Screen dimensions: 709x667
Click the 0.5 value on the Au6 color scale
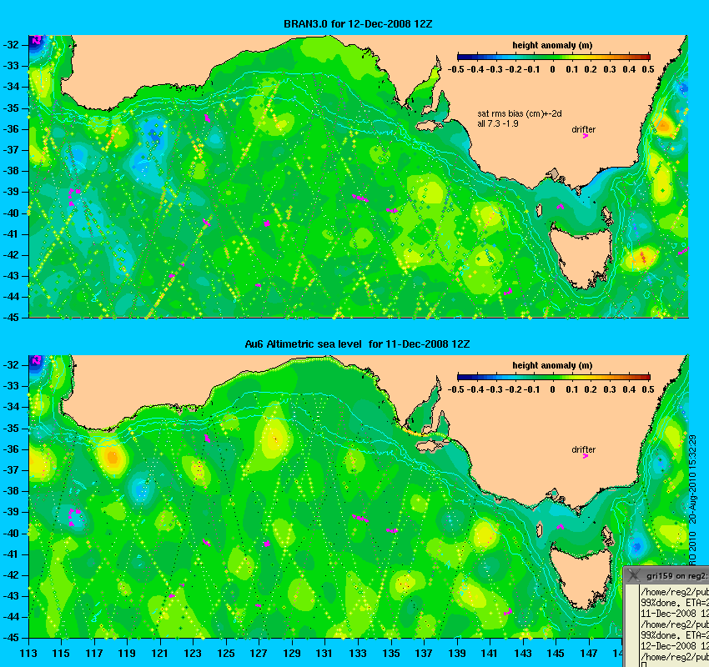(648, 389)
